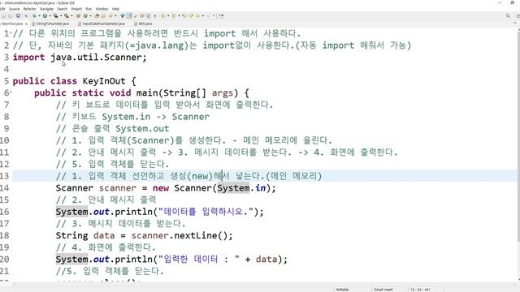Open dropdown arrow next to Debug icon
This screenshot has width=520, height=292.
pos(40,16)
